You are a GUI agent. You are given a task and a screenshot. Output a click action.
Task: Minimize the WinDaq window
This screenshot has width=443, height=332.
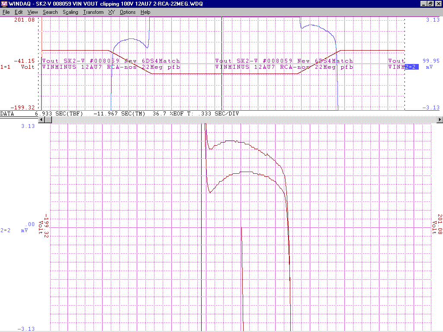point(424,4)
